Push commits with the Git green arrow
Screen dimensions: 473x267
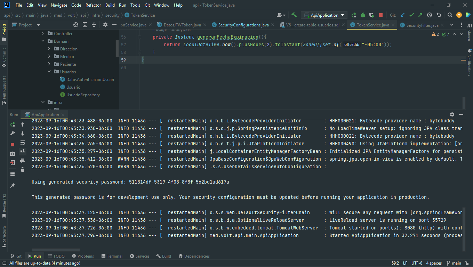click(x=420, y=15)
